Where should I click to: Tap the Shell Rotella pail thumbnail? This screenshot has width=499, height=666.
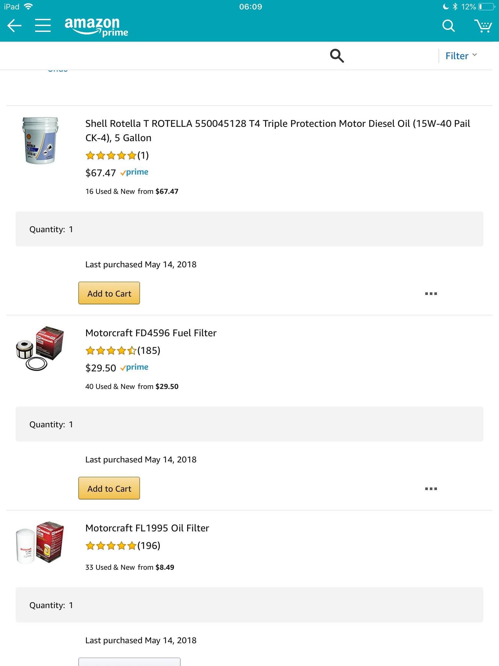[40, 140]
